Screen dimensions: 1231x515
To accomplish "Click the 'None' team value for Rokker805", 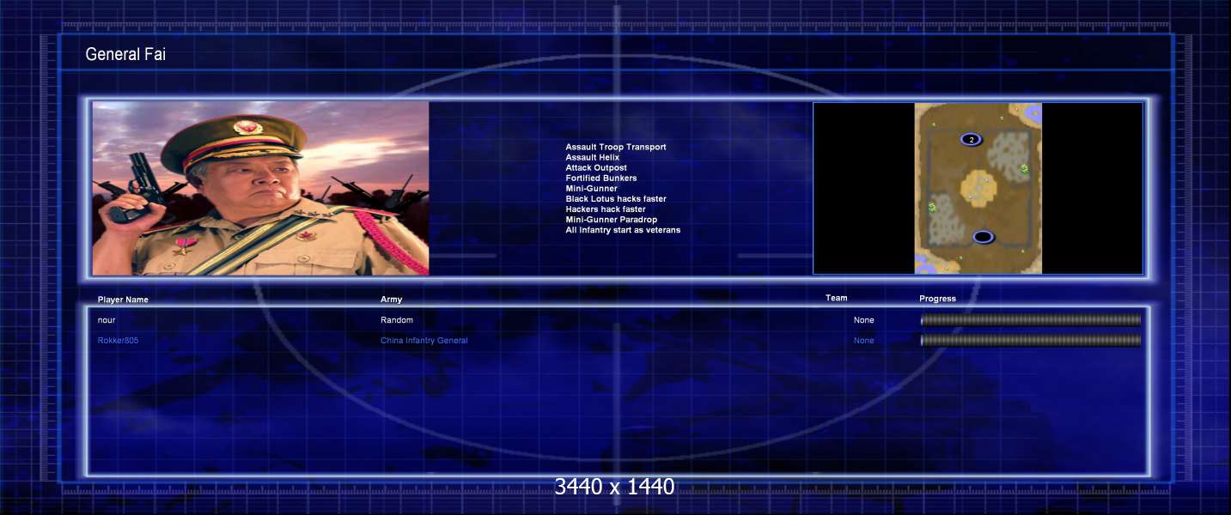I will [863, 341].
